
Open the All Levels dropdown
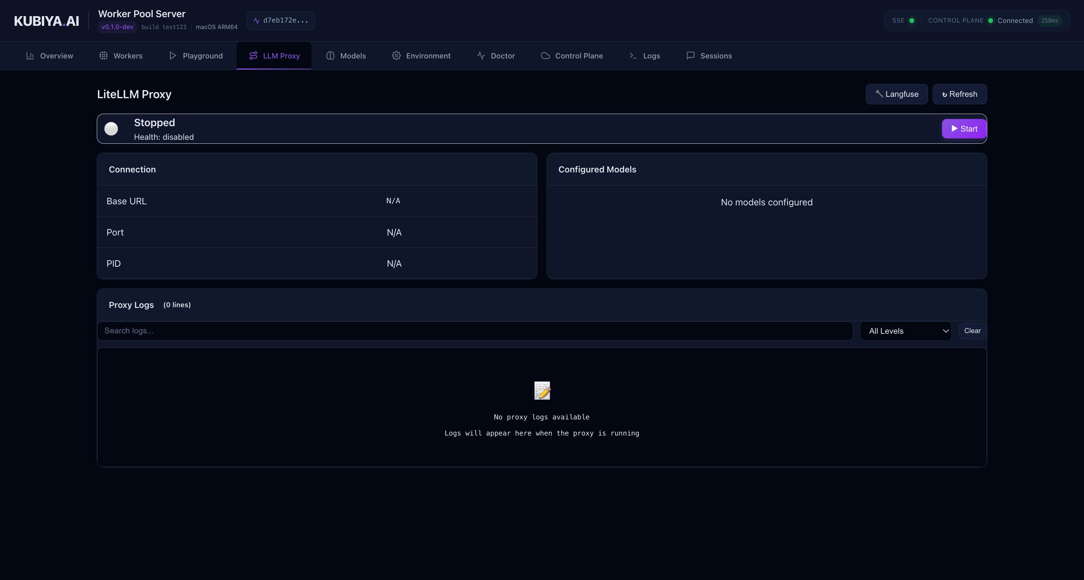905,331
